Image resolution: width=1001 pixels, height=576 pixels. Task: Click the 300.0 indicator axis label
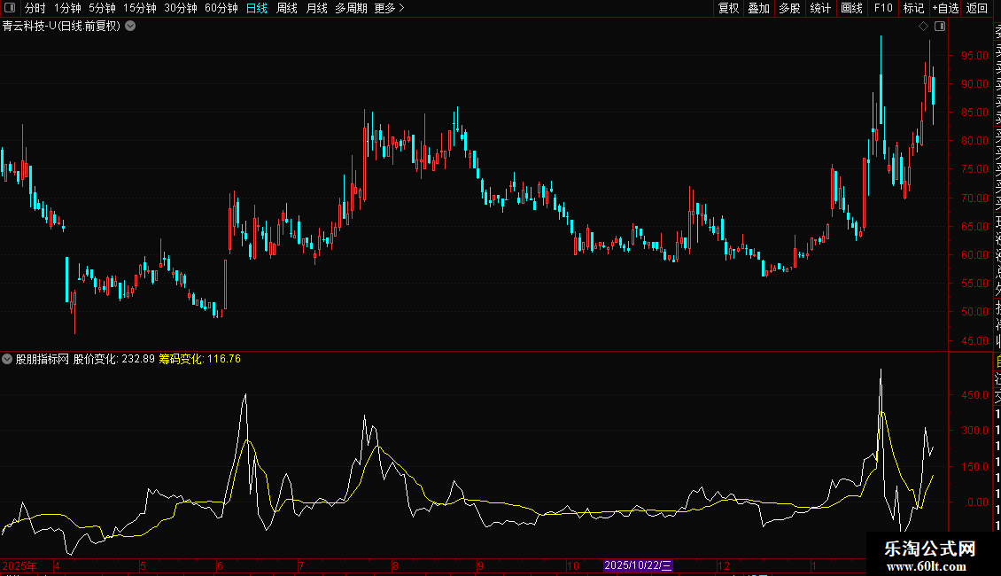[x=974, y=431]
